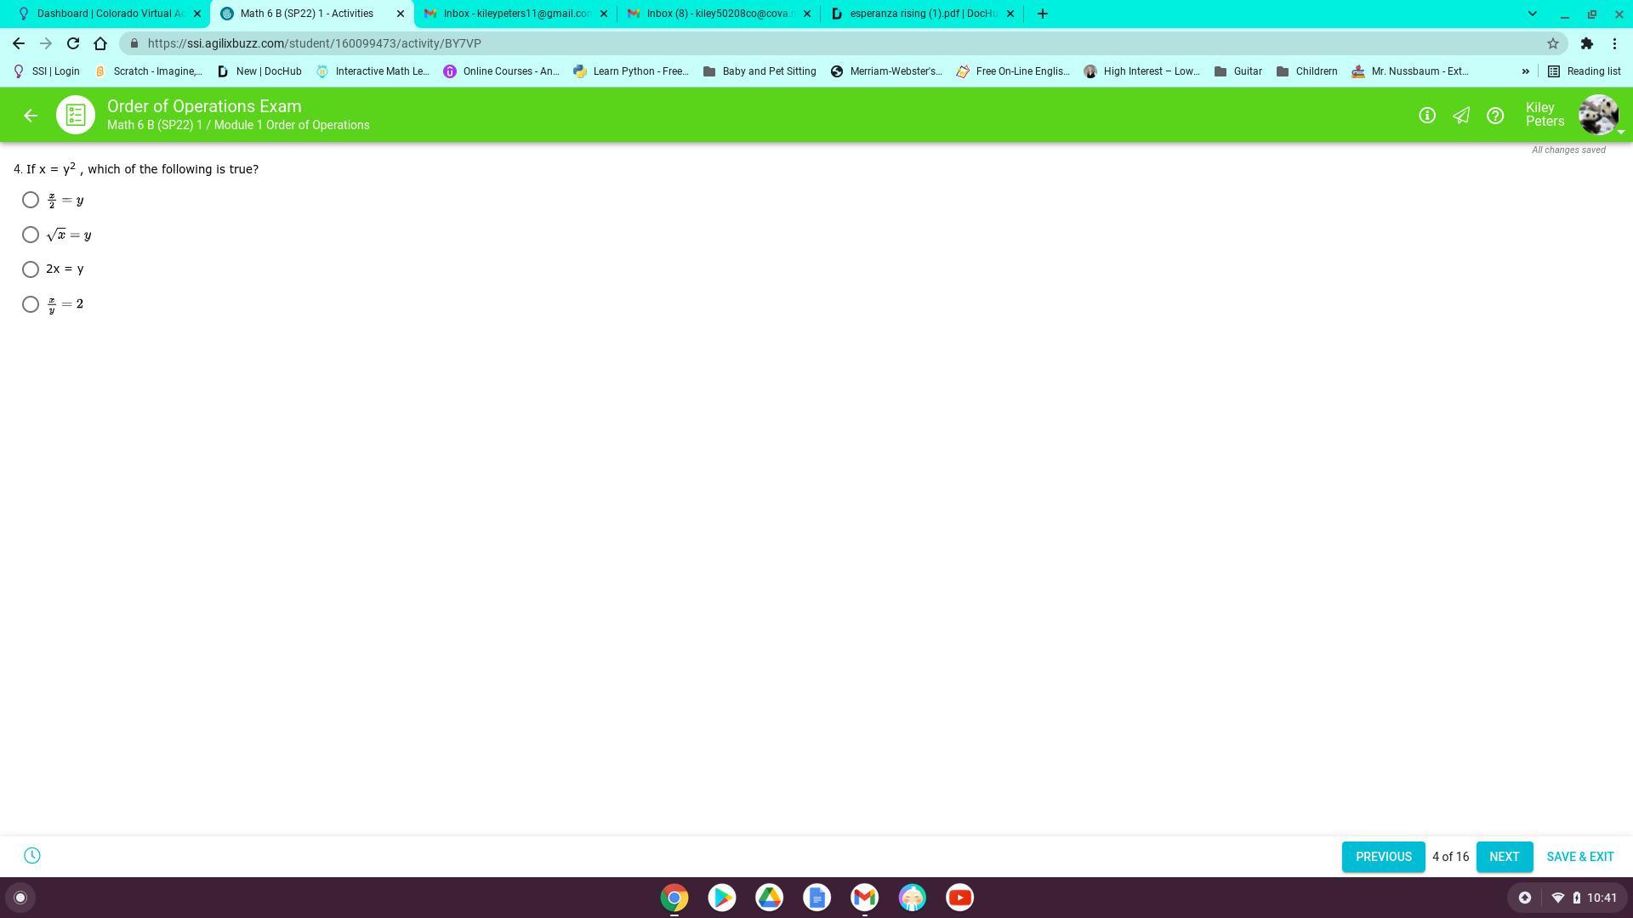Expand the hidden bookmarks chevron
This screenshot has height=918, width=1633.
1525,71
